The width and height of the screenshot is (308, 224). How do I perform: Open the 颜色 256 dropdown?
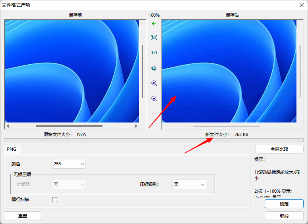point(69,164)
